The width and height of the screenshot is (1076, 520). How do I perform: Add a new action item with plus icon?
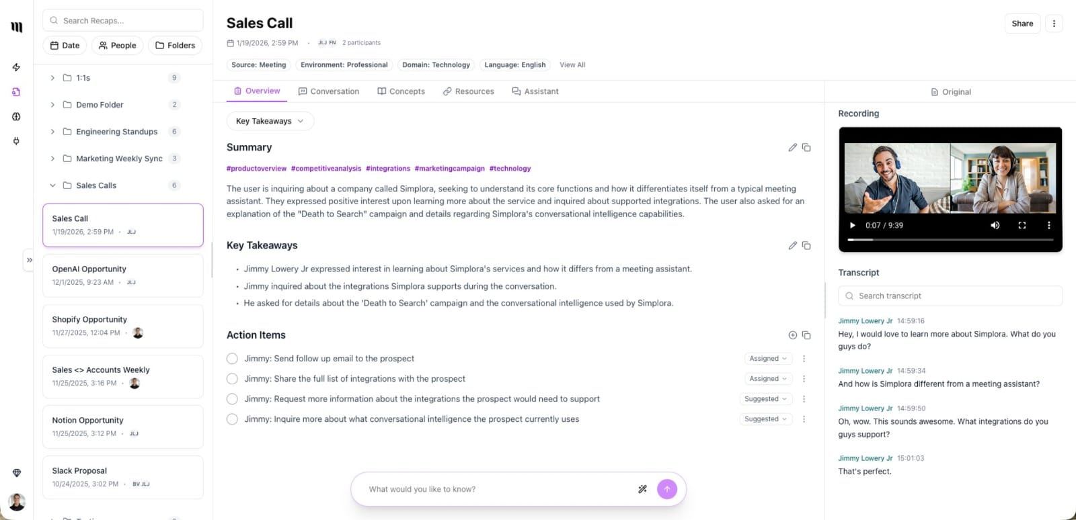pos(792,335)
